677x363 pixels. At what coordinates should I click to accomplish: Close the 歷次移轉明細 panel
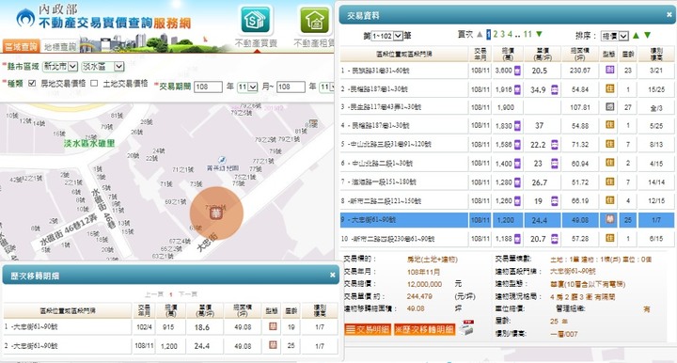(333, 275)
